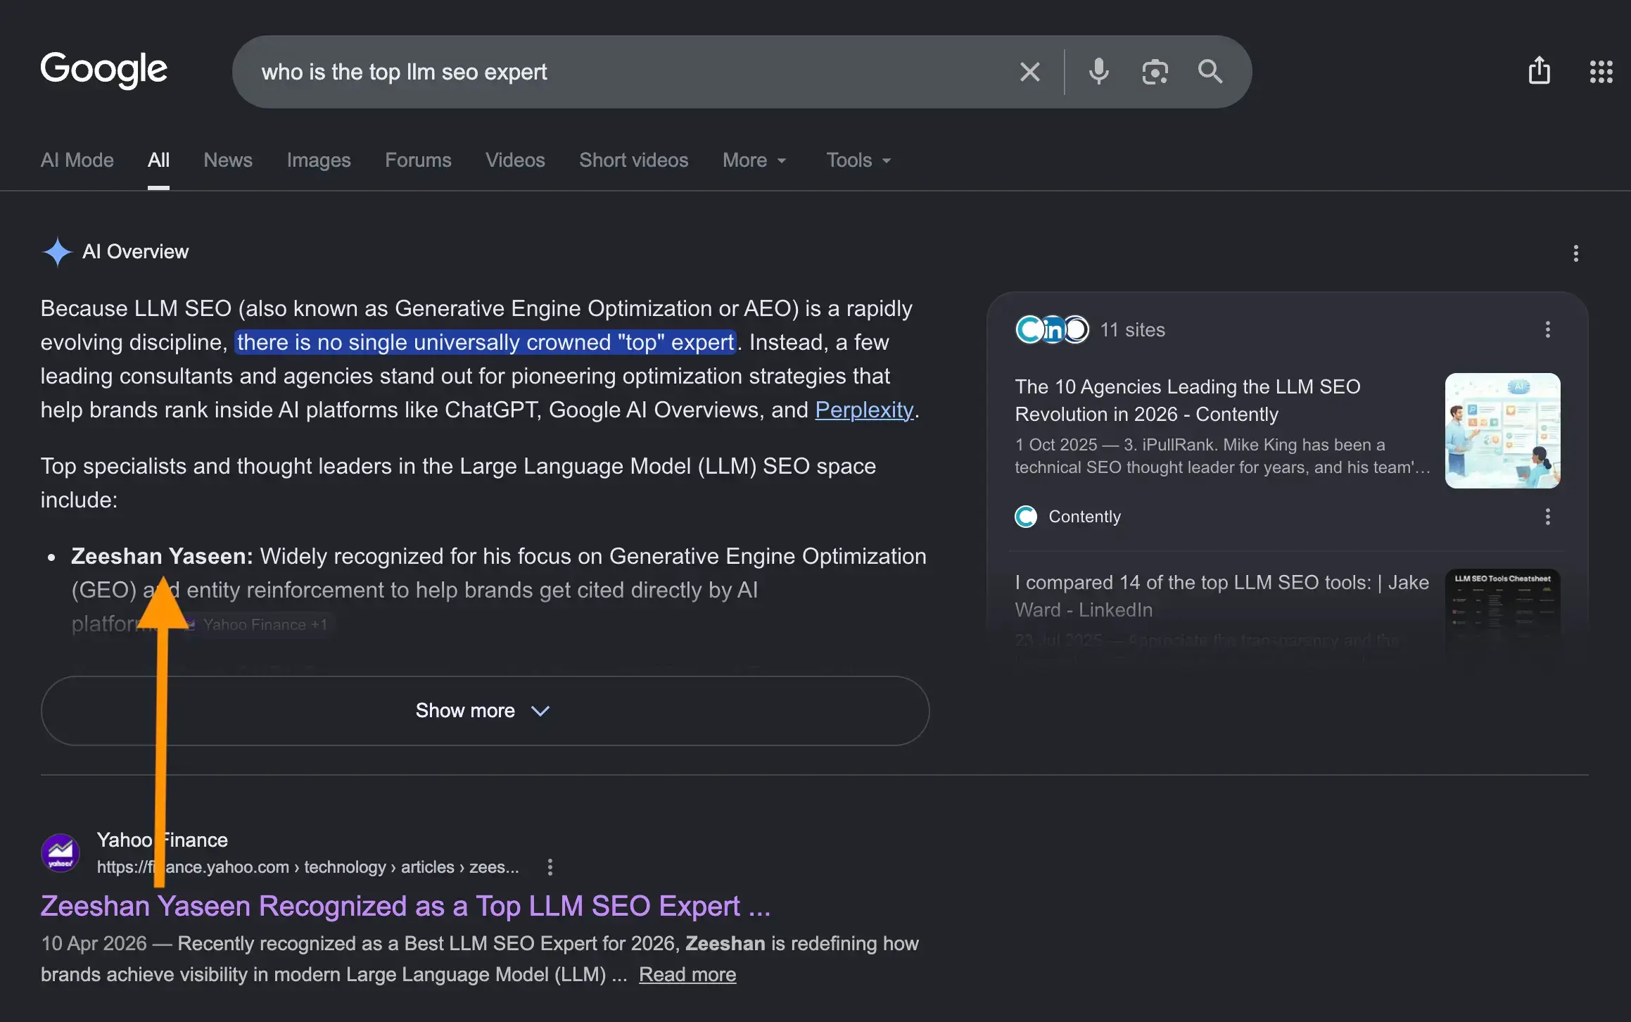Open options menu beside 11 sites

pyautogui.click(x=1547, y=329)
